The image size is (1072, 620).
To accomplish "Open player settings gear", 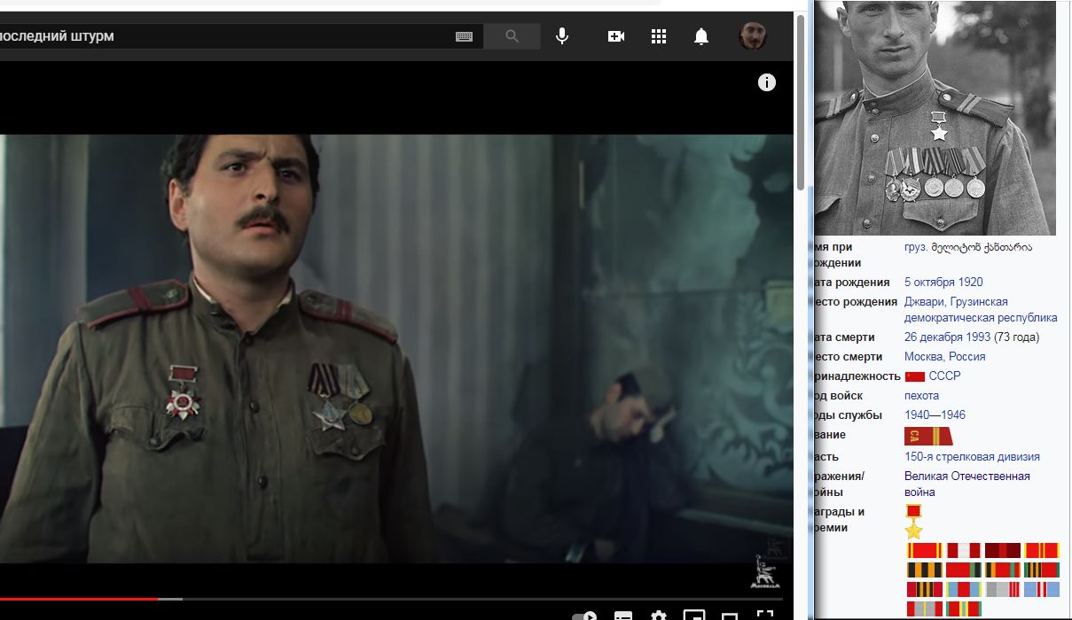I will click(659, 616).
